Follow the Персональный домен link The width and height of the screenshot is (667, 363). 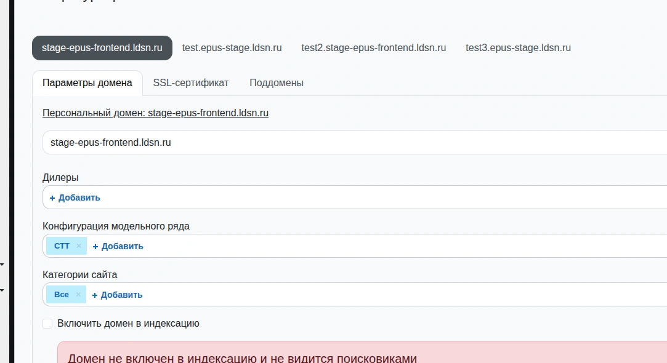click(x=155, y=113)
